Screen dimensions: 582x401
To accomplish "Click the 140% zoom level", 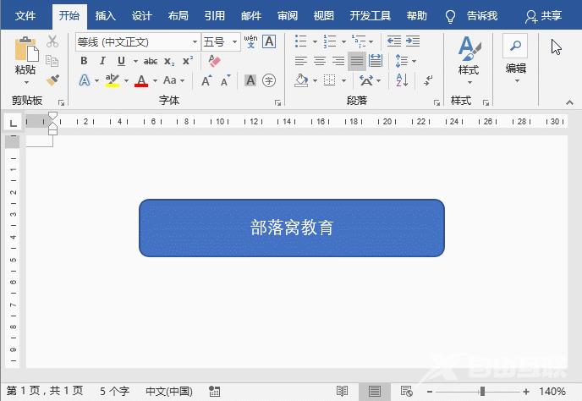I will point(552,391).
